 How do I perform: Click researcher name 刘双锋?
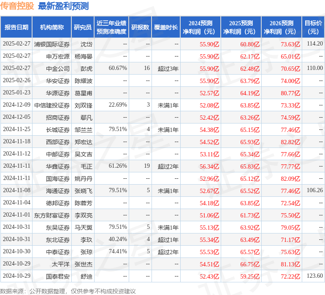[x=84, y=105]
